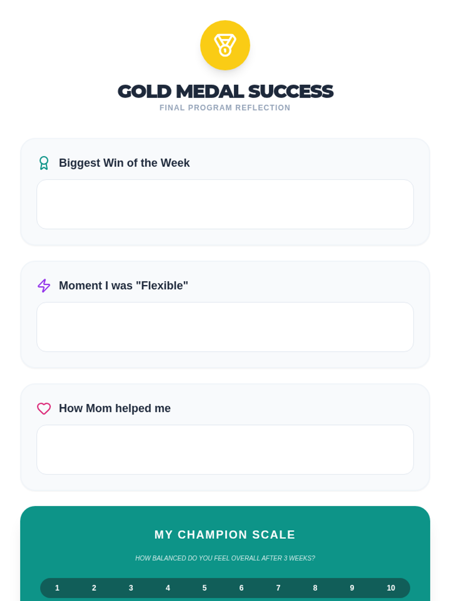Select rating 7 on the scale
Image resolution: width=450 pixels, height=601 pixels.
(278, 588)
